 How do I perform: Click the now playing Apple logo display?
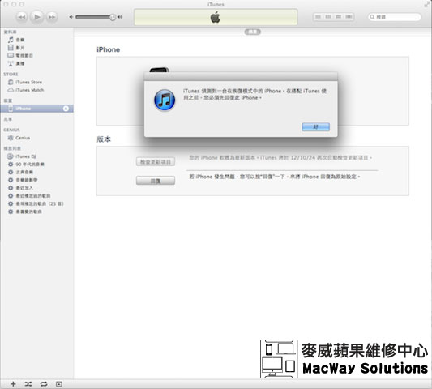point(216,17)
